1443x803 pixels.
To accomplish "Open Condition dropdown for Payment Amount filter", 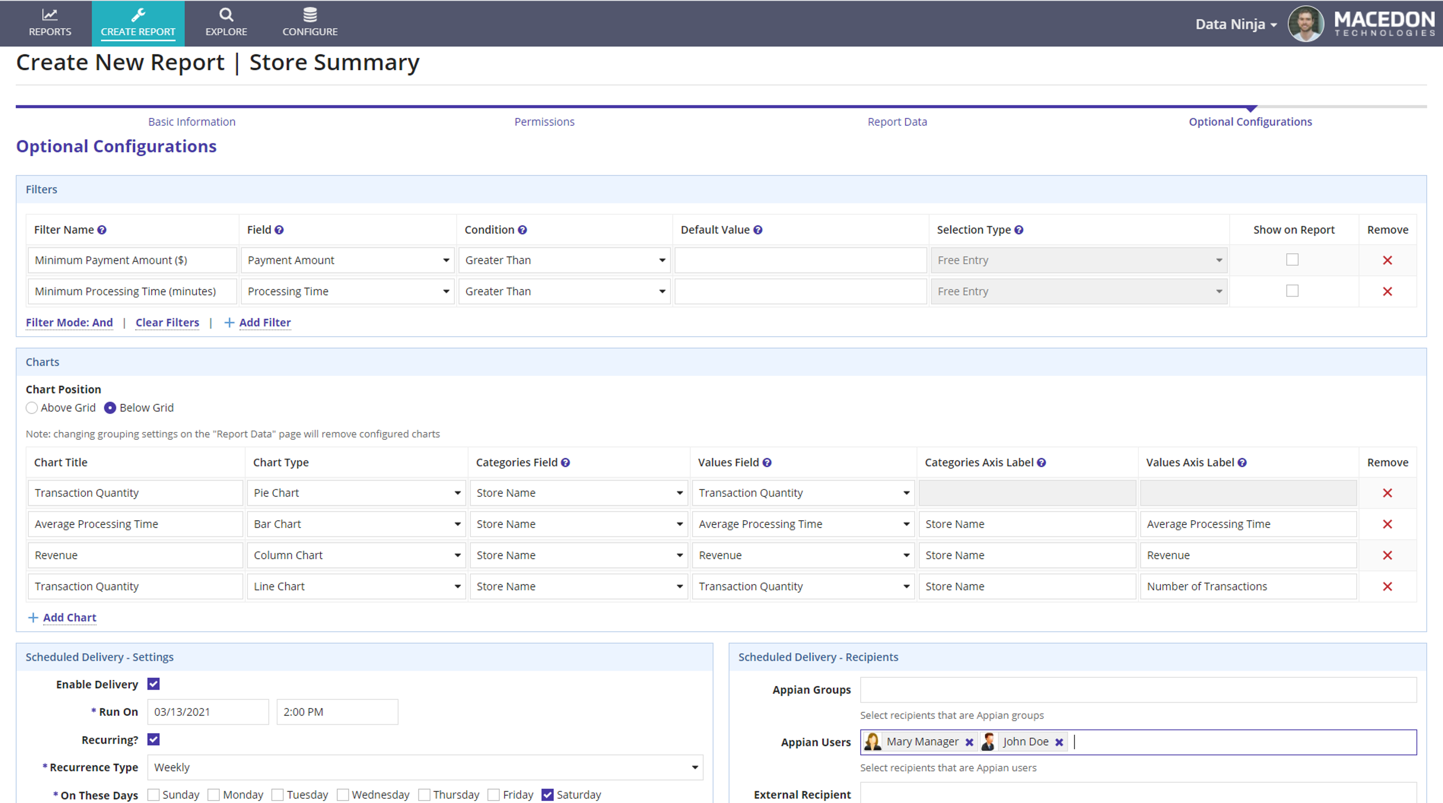I will pos(564,260).
